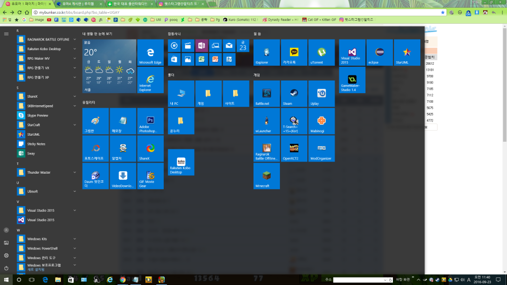Open the Microsoft Edge tile
507x285 pixels.
coord(151,52)
